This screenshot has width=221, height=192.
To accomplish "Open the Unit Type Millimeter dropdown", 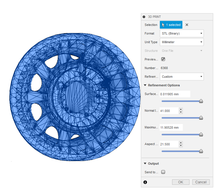I will point(182,42).
